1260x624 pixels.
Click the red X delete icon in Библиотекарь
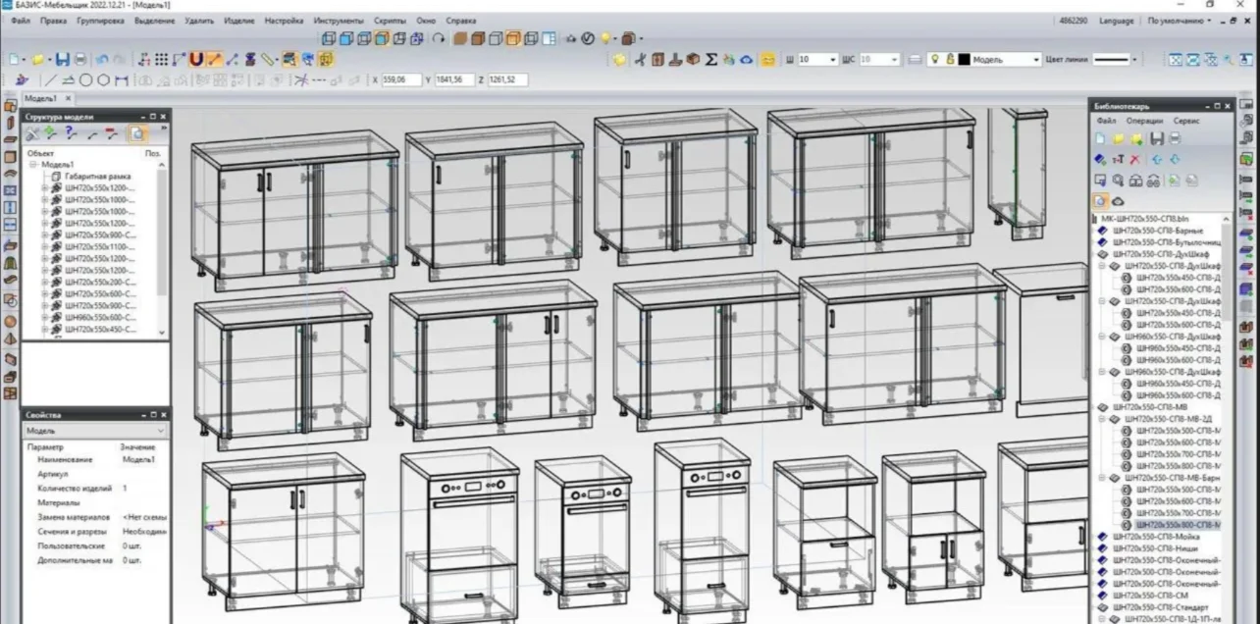[1135, 159]
